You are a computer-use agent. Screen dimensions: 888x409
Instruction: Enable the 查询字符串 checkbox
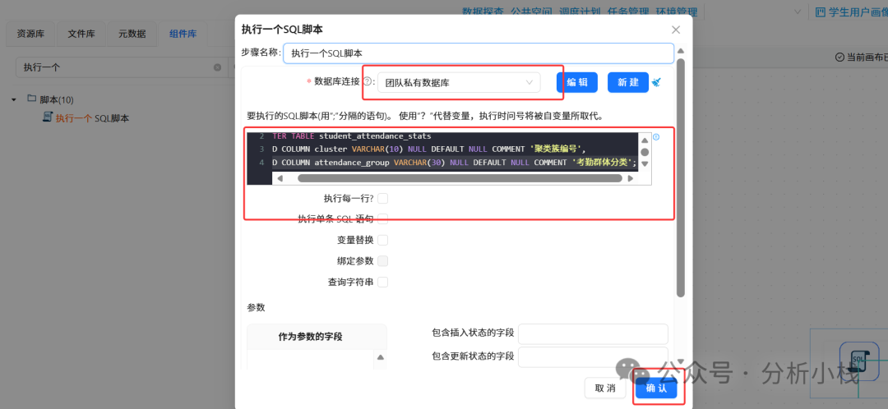point(383,282)
